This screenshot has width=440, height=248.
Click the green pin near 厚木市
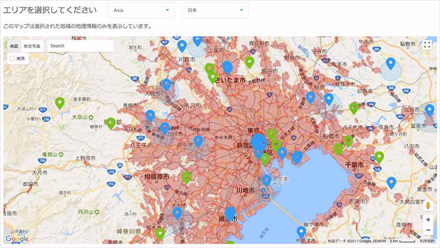click(160, 234)
